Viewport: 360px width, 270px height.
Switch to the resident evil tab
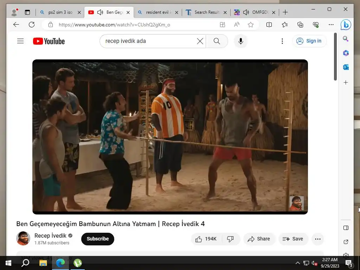tap(159, 12)
